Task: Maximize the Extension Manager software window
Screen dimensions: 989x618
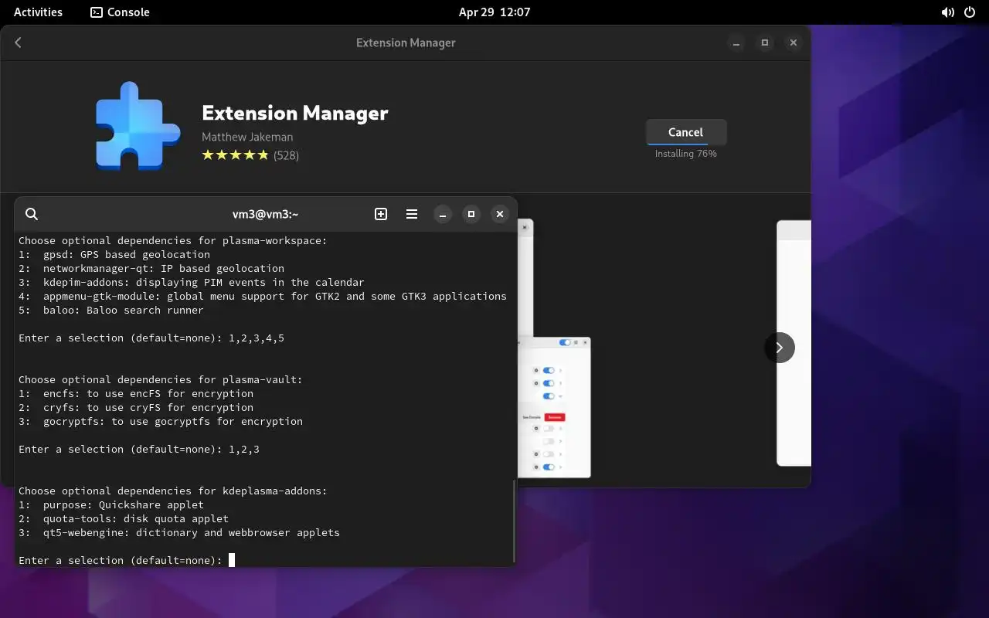Action: (x=765, y=42)
